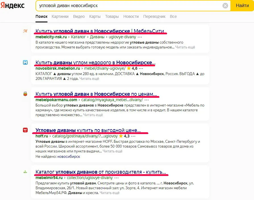Open three-dot menu for hoff.ru result
Image resolution: width=254 pixels, height=200 pixels.
[x=133, y=136]
